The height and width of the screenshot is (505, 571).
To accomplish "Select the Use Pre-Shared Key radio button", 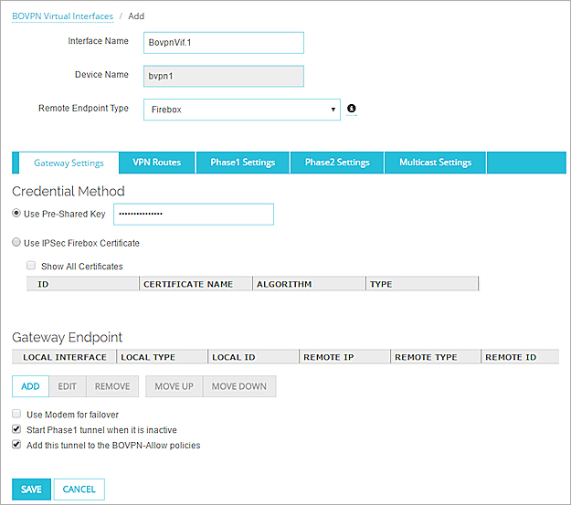I will coord(17,214).
